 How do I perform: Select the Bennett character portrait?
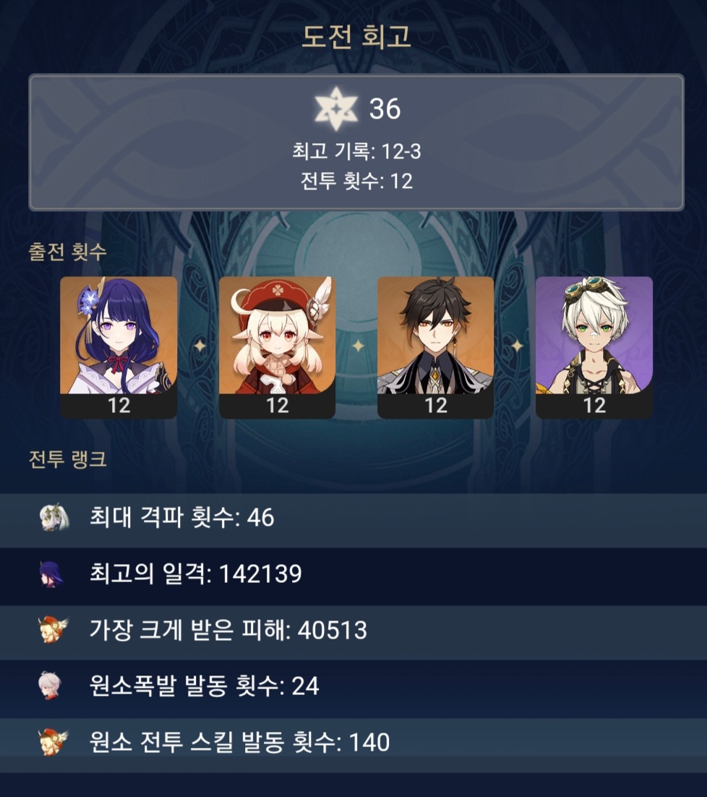[x=594, y=348]
